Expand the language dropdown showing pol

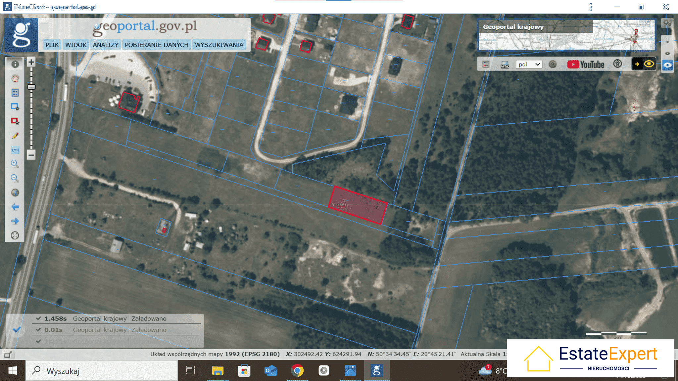click(x=529, y=64)
